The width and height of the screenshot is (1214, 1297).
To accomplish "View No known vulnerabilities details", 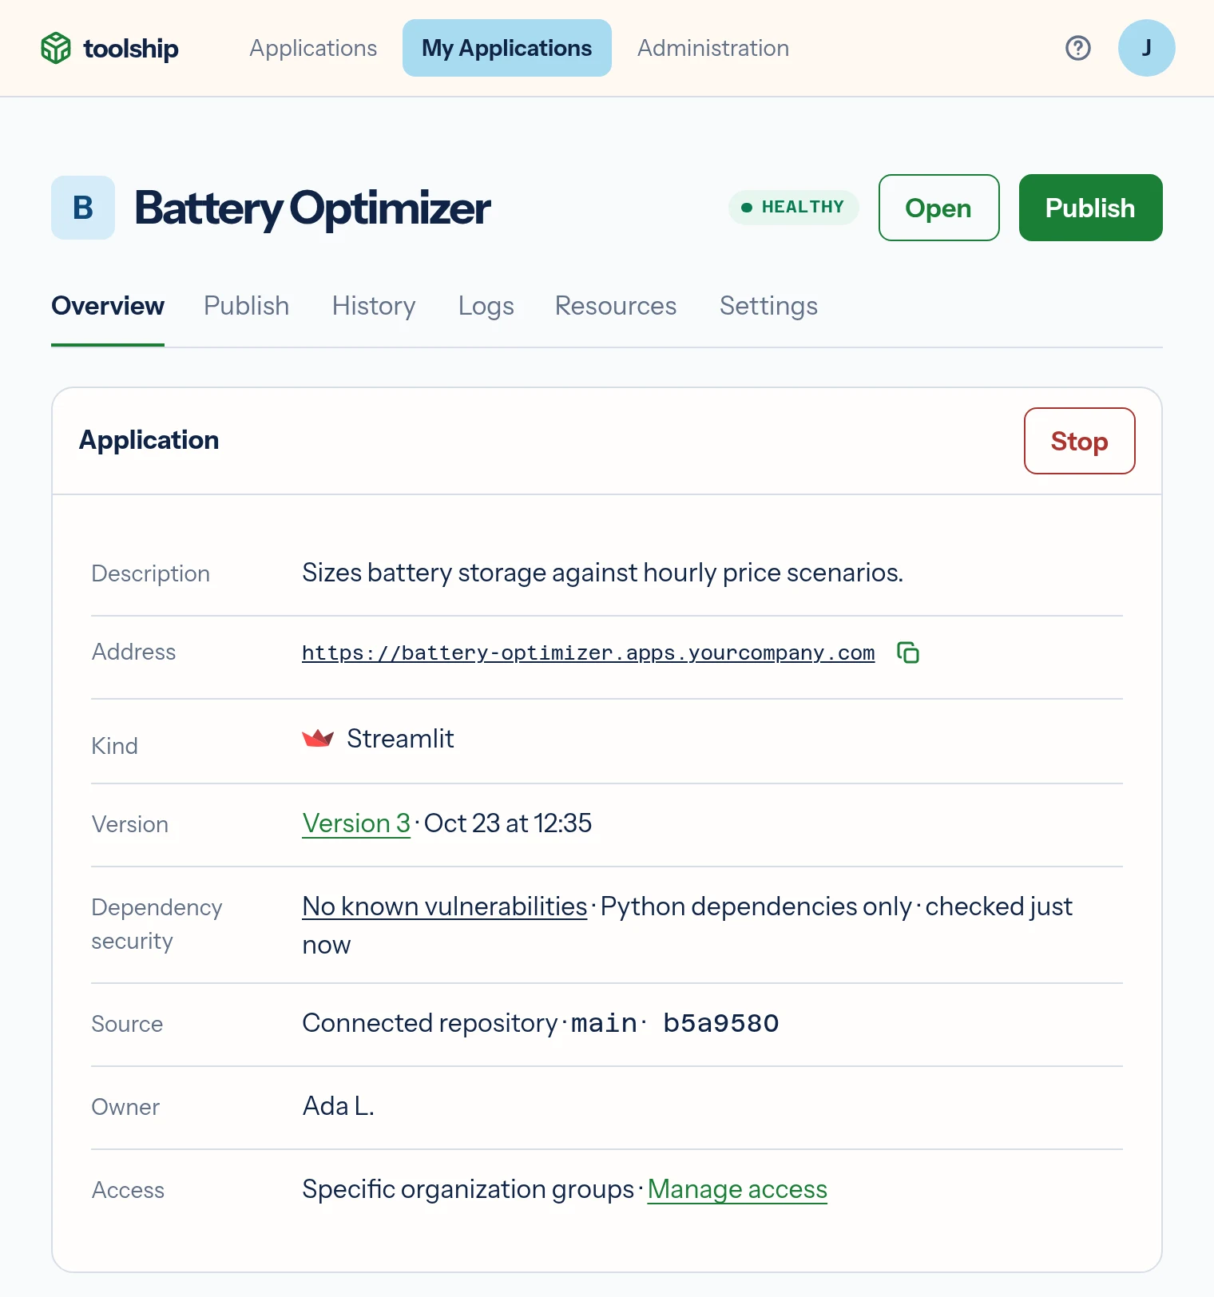I will pyautogui.click(x=445, y=906).
